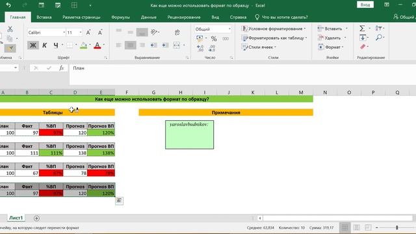This screenshot has height=234, width=416.
Task: Toggle Italic (К) formatting
Action: click(x=45, y=45)
